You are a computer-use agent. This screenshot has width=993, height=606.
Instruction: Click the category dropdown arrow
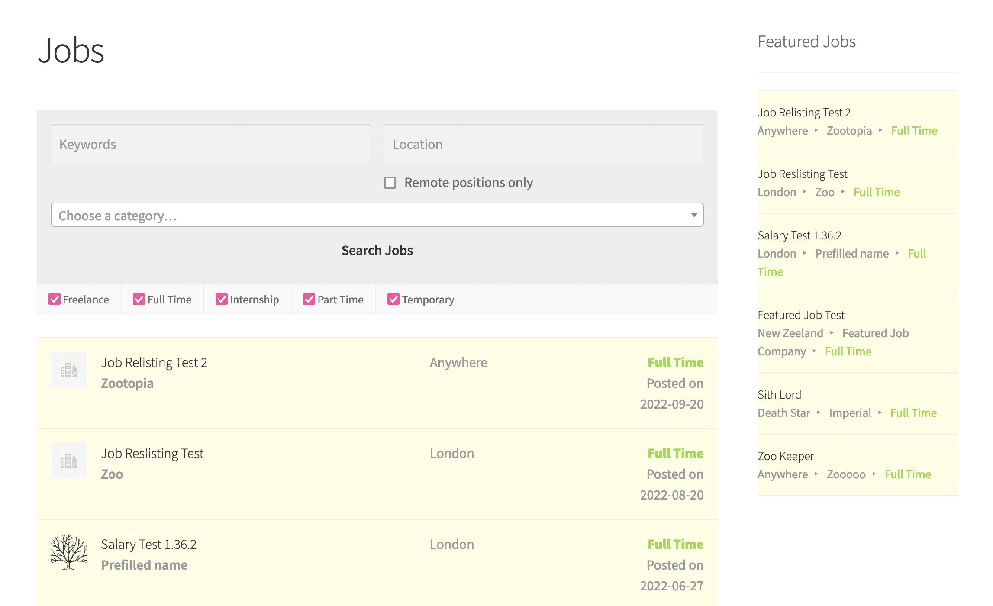[694, 215]
